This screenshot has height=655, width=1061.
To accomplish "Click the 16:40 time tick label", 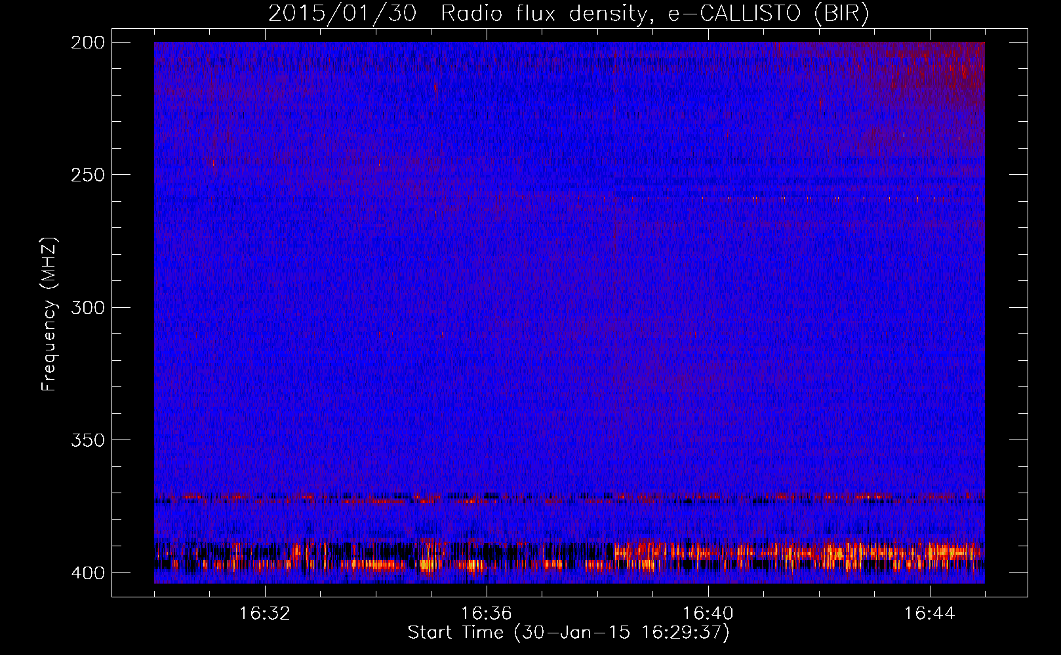I will pyautogui.click(x=708, y=614).
